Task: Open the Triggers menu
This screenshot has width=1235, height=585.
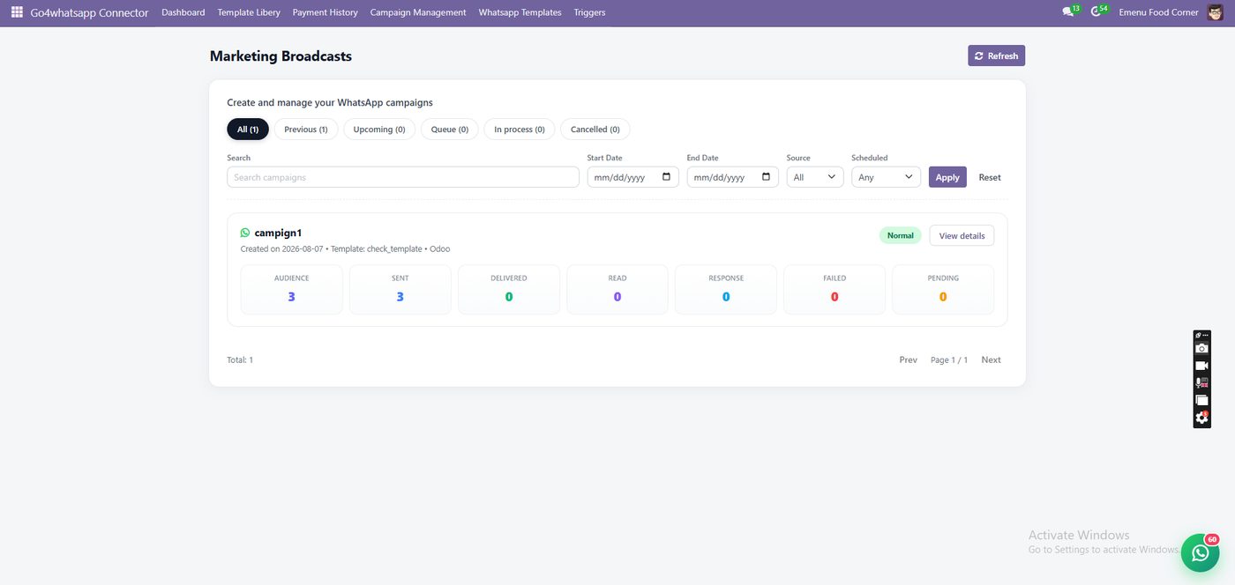Action: pyautogui.click(x=589, y=12)
